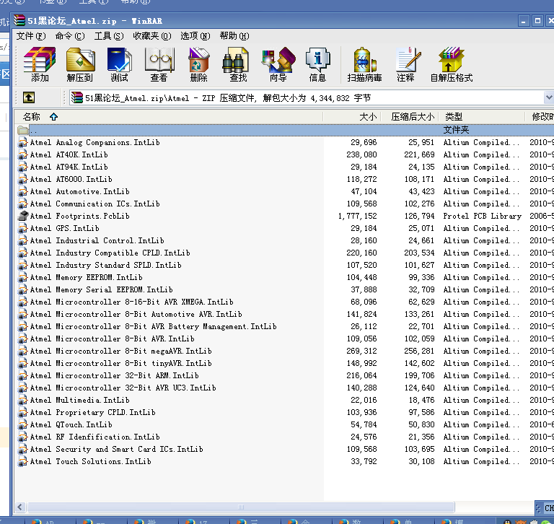554x524 pixels.
Task: Click the 测试 (Test) toolbar icon
Action: 120,64
